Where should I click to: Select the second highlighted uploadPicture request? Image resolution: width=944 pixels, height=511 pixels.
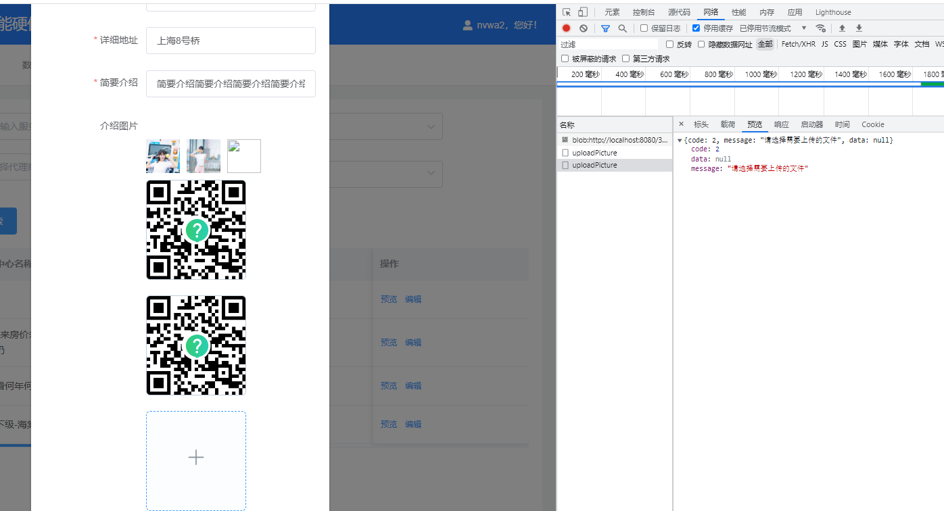point(615,165)
